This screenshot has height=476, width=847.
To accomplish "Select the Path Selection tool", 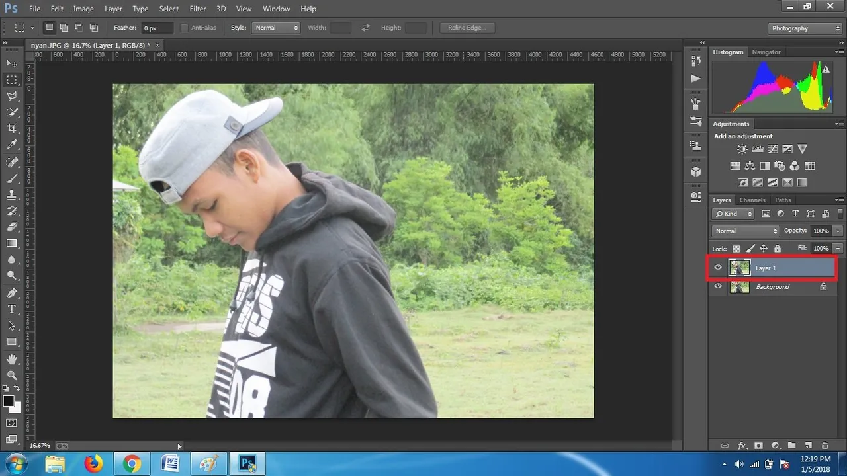I will (x=12, y=325).
